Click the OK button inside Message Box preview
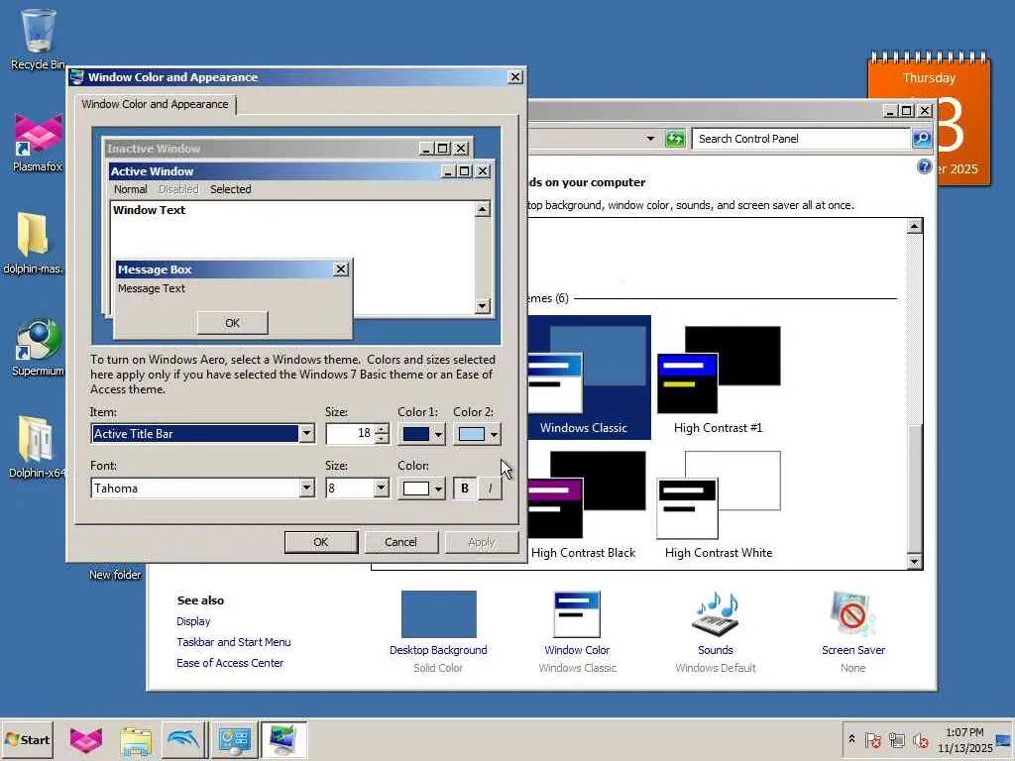This screenshot has width=1015, height=761. (232, 323)
